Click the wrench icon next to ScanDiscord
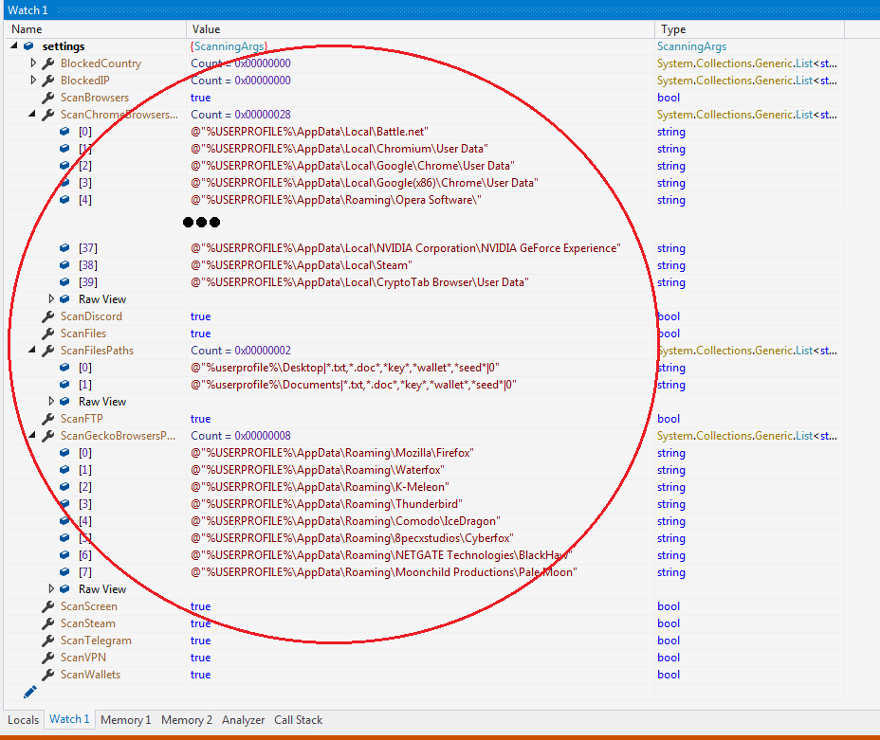The height and width of the screenshot is (740, 880). [x=47, y=316]
